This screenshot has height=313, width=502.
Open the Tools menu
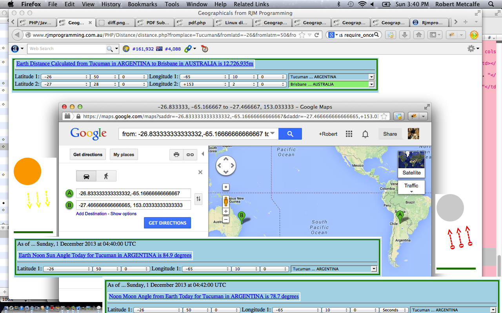pos(172,4)
